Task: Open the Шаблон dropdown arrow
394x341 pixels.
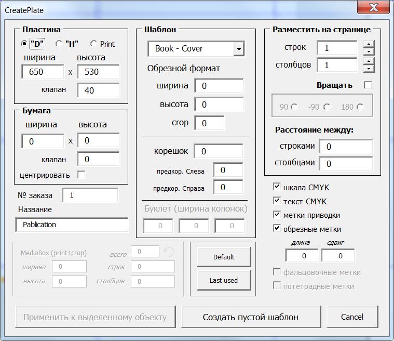Action: click(239, 48)
